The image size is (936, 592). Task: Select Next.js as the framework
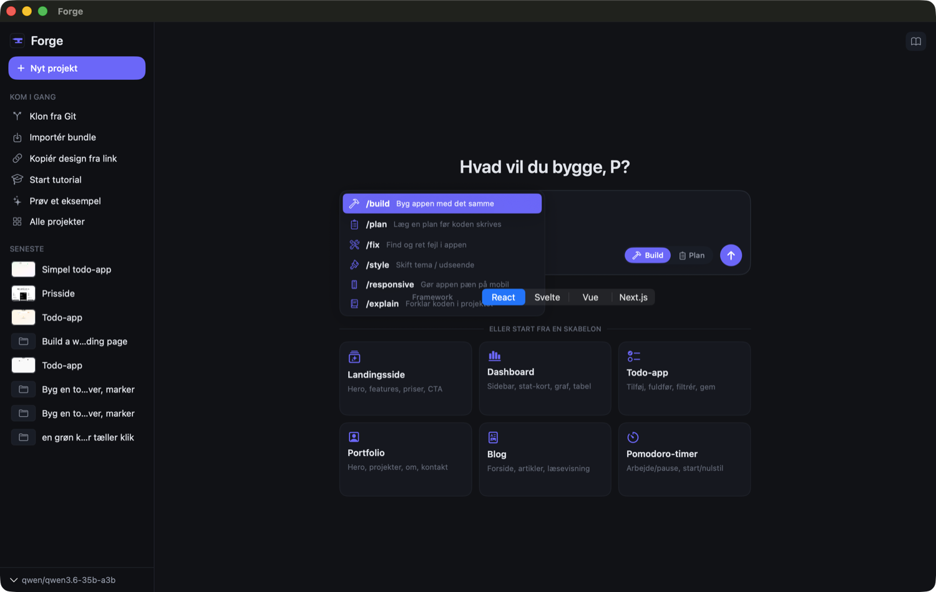pyautogui.click(x=633, y=298)
